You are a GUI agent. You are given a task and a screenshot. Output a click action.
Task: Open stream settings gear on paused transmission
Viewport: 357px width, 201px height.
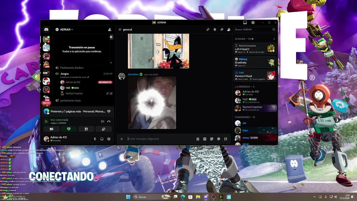(x=111, y=37)
